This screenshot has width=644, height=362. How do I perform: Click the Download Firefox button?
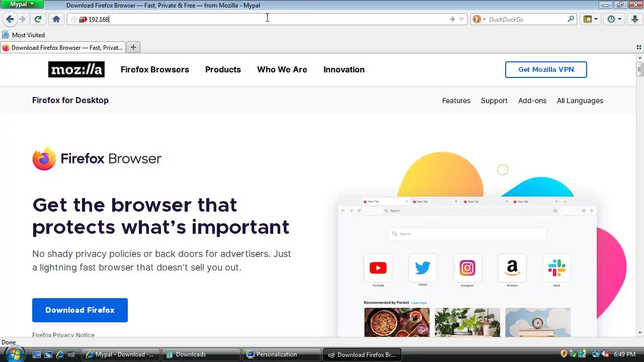[80, 310]
